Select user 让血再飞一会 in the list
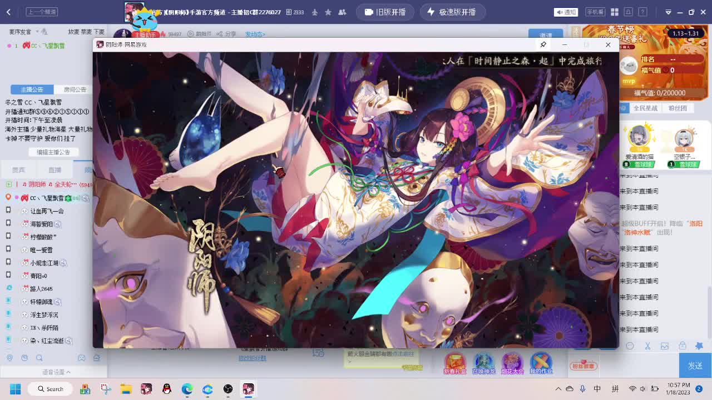Viewport: 712px width, 400px height. pos(47,211)
